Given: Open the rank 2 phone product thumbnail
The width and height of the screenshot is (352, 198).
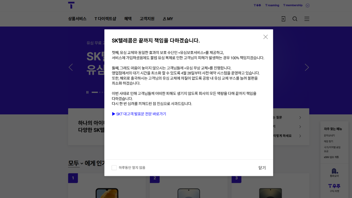Looking at the screenshot, I should point(189,193).
